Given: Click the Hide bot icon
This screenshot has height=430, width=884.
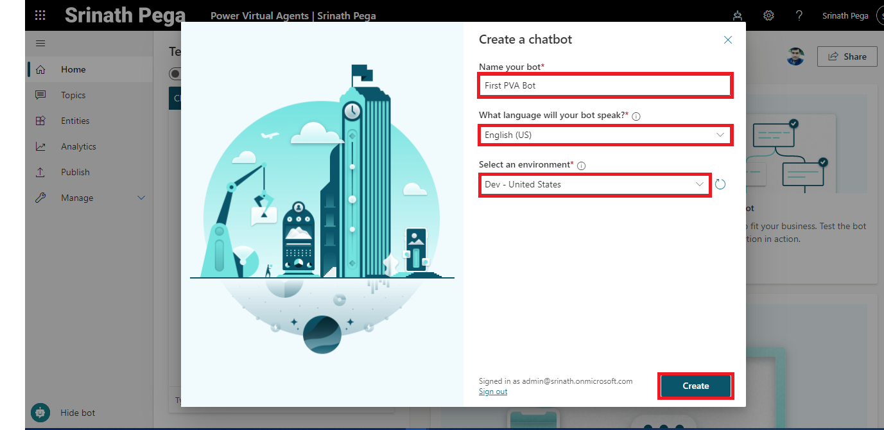Looking at the screenshot, I should (40, 413).
